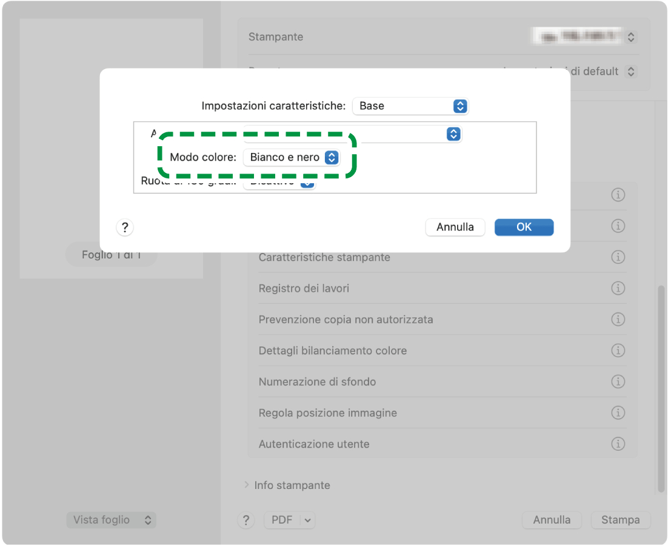Show info for Prevenzione copia non autorizzata
Image resolution: width=668 pixels, height=546 pixels.
[618, 319]
